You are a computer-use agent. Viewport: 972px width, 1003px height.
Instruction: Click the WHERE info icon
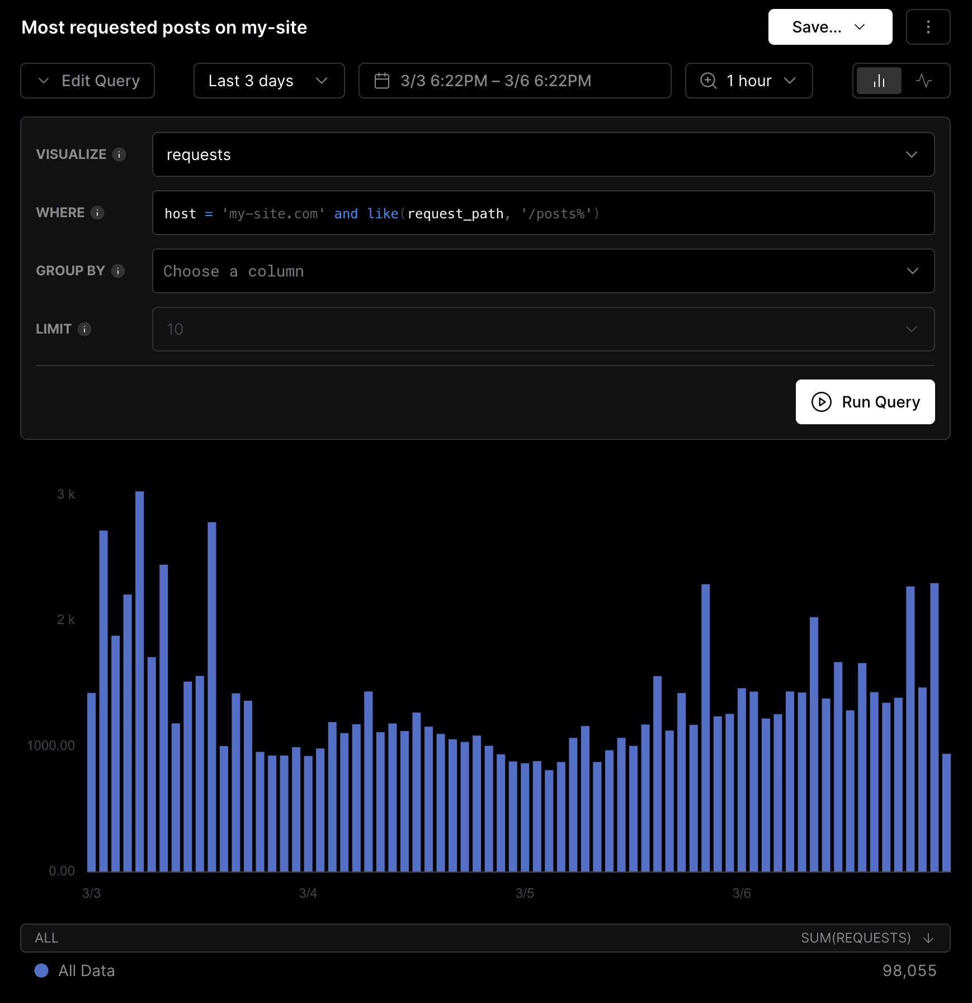pos(97,213)
